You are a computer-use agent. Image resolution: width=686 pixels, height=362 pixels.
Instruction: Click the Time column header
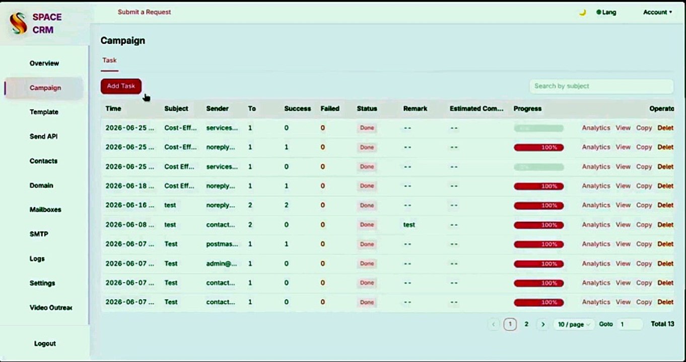(113, 109)
